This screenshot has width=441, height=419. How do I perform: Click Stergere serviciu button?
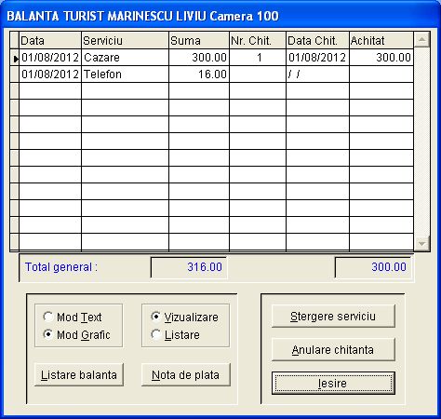tap(333, 317)
